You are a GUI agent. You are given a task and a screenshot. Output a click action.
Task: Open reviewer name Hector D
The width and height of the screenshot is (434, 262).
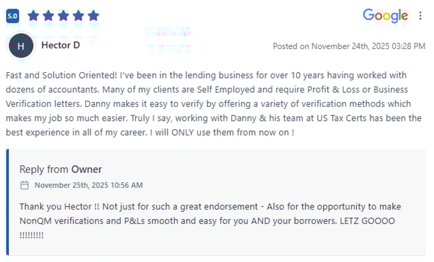pyautogui.click(x=60, y=45)
